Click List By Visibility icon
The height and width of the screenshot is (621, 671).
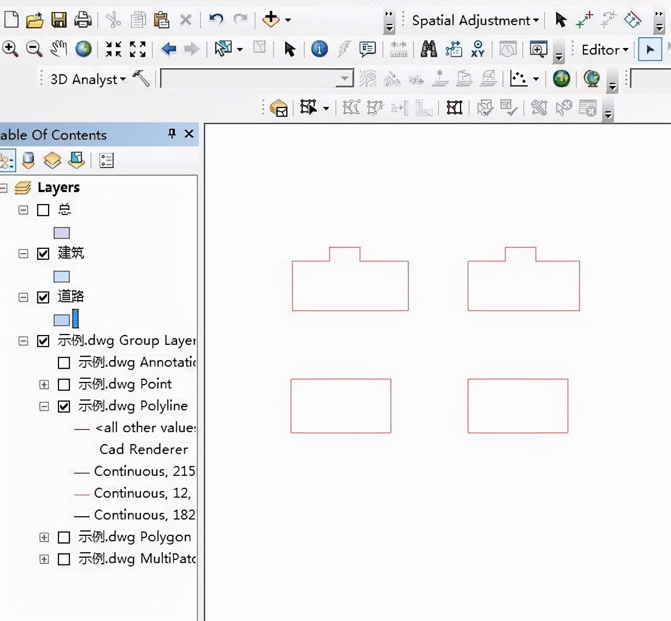[x=52, y=160]
